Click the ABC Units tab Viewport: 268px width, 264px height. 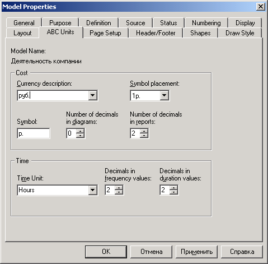[60, 32]
